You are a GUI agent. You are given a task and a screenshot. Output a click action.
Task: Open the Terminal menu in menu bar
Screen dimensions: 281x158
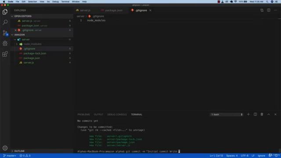tap(65, 2)
